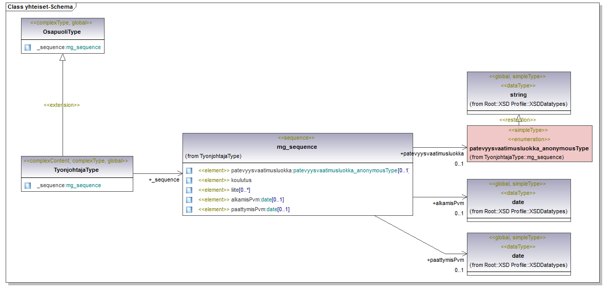Click the generalization arrowhead below OsapuoliType
This screenshot has width=613, height=293.
[63, 58]
